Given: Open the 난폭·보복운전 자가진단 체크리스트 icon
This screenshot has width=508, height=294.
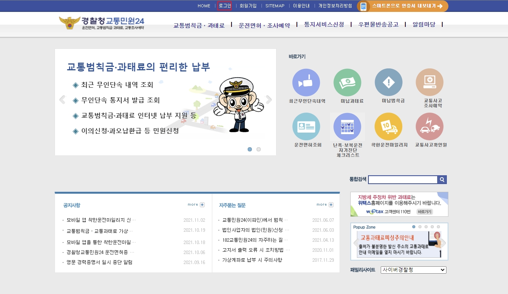Looking at the screenshot, I should pos(347,126).
